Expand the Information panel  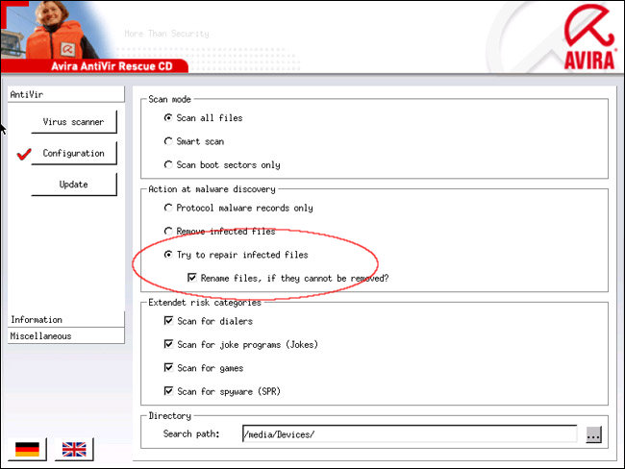pos(62,319)
